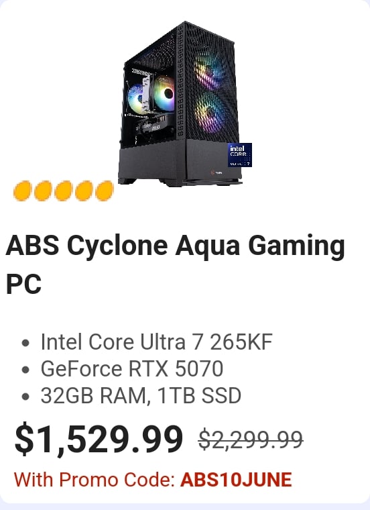Select the GeForce RTX 5070 spec line

pyautogui.click(x=132, y=369)
